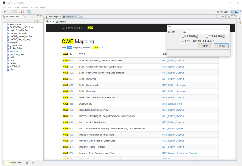Select the Description tab

(x=71, y=17)
